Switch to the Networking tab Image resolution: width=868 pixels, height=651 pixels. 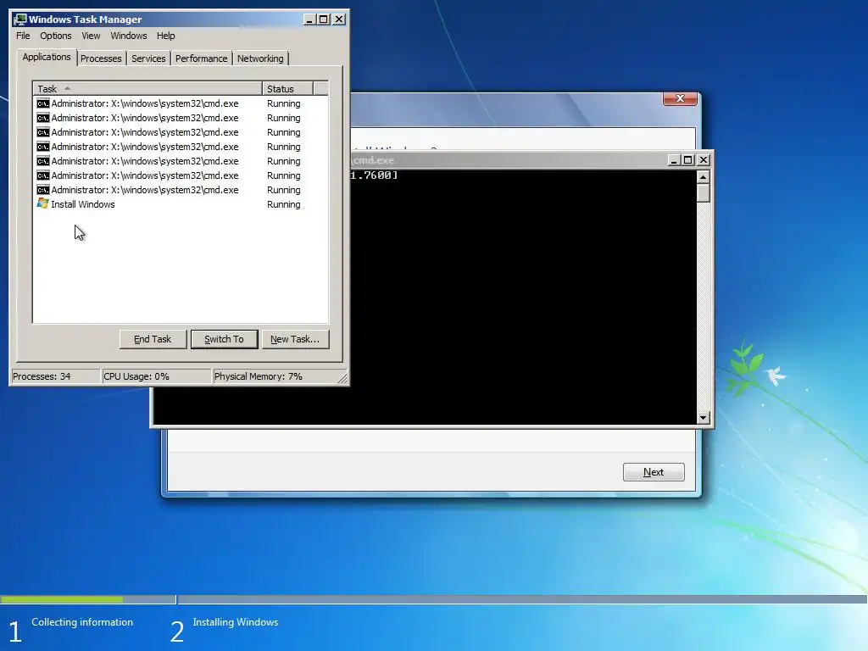click(x=260, y=58)
